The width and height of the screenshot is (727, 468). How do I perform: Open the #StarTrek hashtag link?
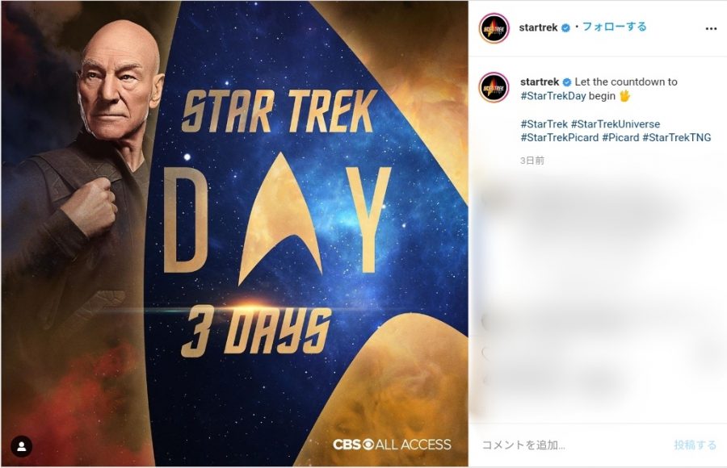(544, 124)
